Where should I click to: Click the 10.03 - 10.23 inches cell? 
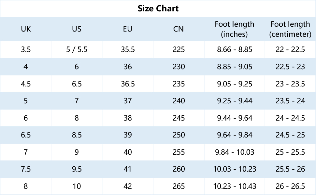[235, 169]
